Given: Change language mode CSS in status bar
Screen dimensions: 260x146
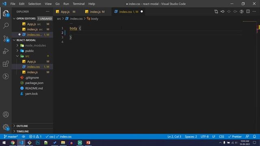Looking at the screenshot, I should [x=221, y=137].
